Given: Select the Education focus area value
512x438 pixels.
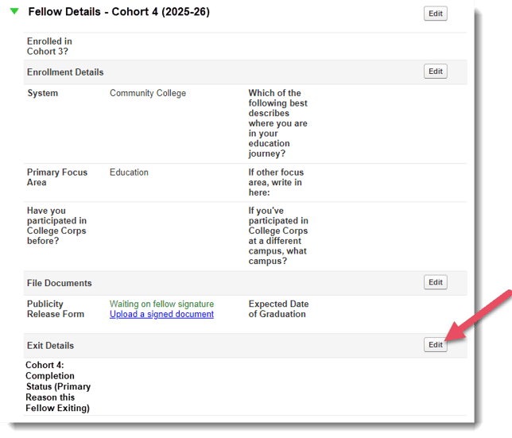Looking at the screenshot, I should 129,172.
